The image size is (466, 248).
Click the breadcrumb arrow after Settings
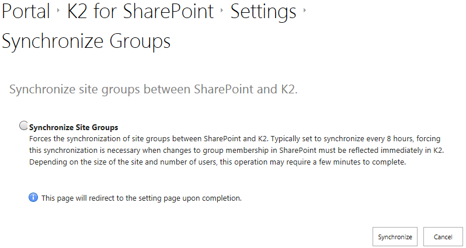305,11
